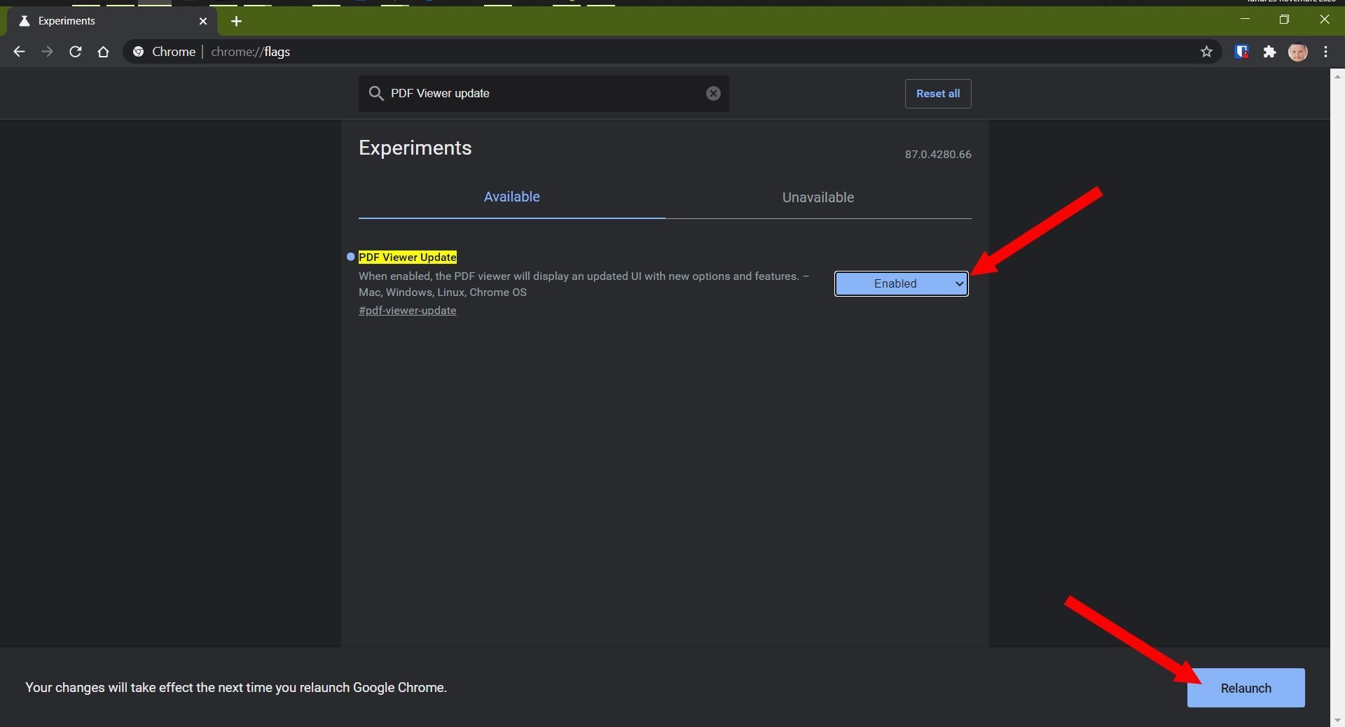Select the Experiments browser tab
Image resolution: width=1345 pixels, height=727 pixels.
point(112,21)
